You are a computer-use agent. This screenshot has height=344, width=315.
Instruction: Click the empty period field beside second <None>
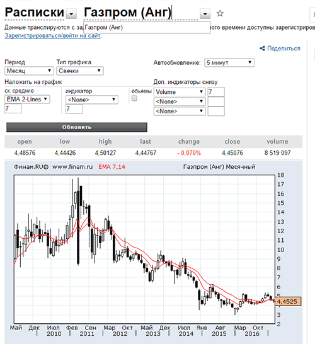(x=216, y=101)
